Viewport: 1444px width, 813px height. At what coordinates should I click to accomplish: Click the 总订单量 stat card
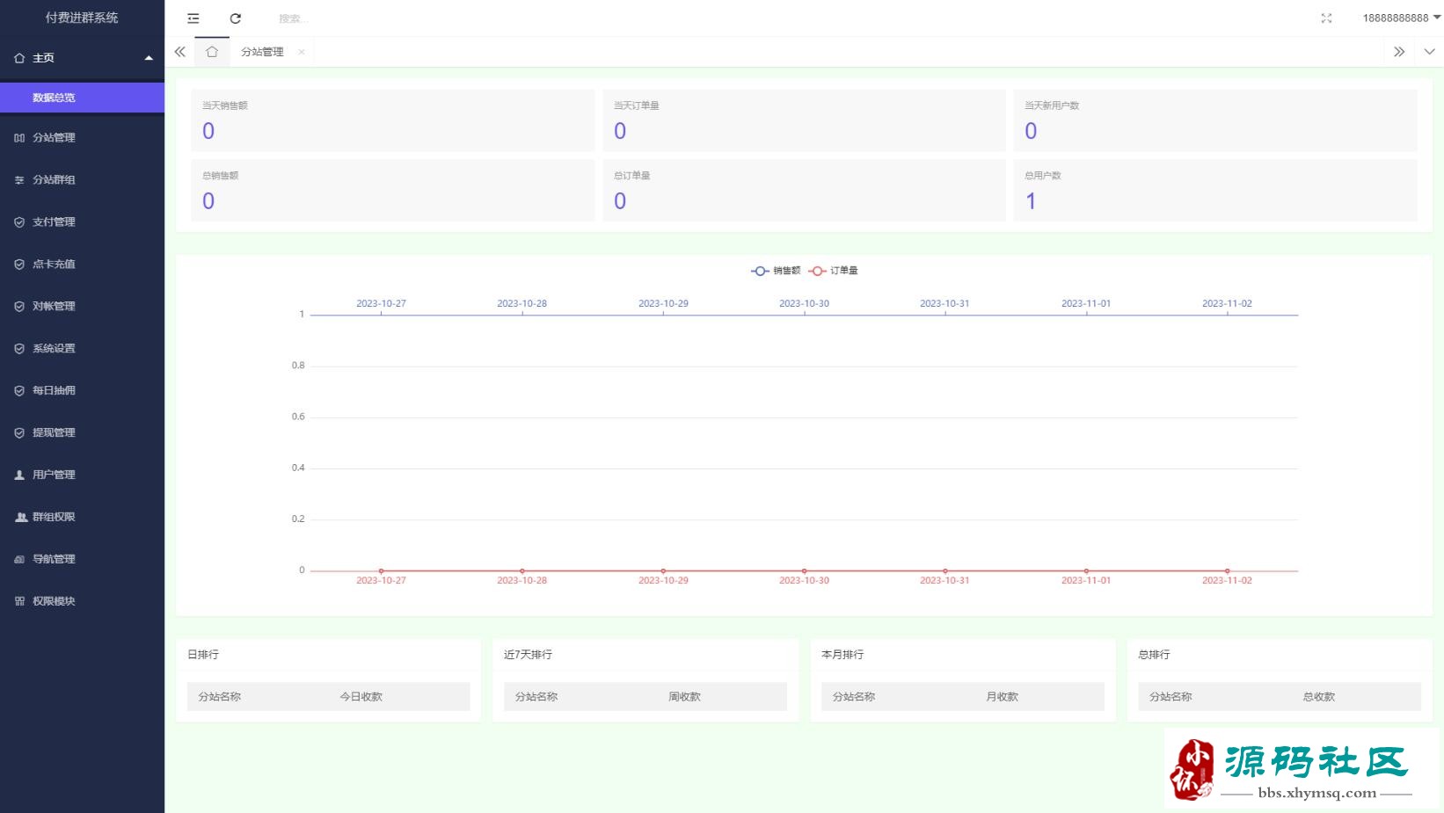[804, 190]
